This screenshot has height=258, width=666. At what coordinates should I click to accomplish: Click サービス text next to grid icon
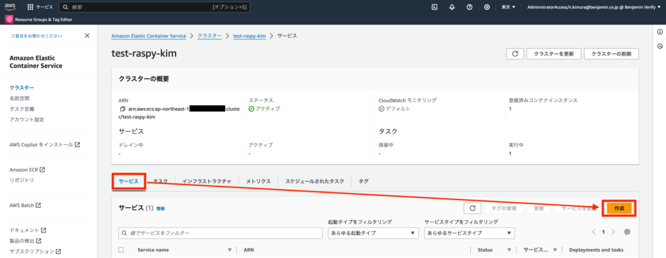tap(45, 7)
